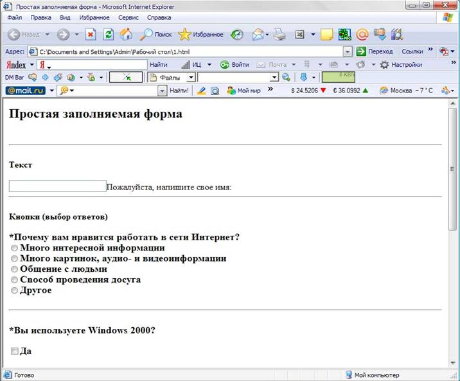This screenshot has width=460, height=381.
Task: Click the DM Bar blue download arrow icon
Action: tap(304, 78)
